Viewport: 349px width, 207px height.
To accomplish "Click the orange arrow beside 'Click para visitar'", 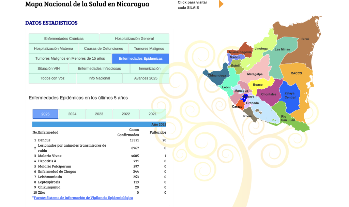I will 221,4.
